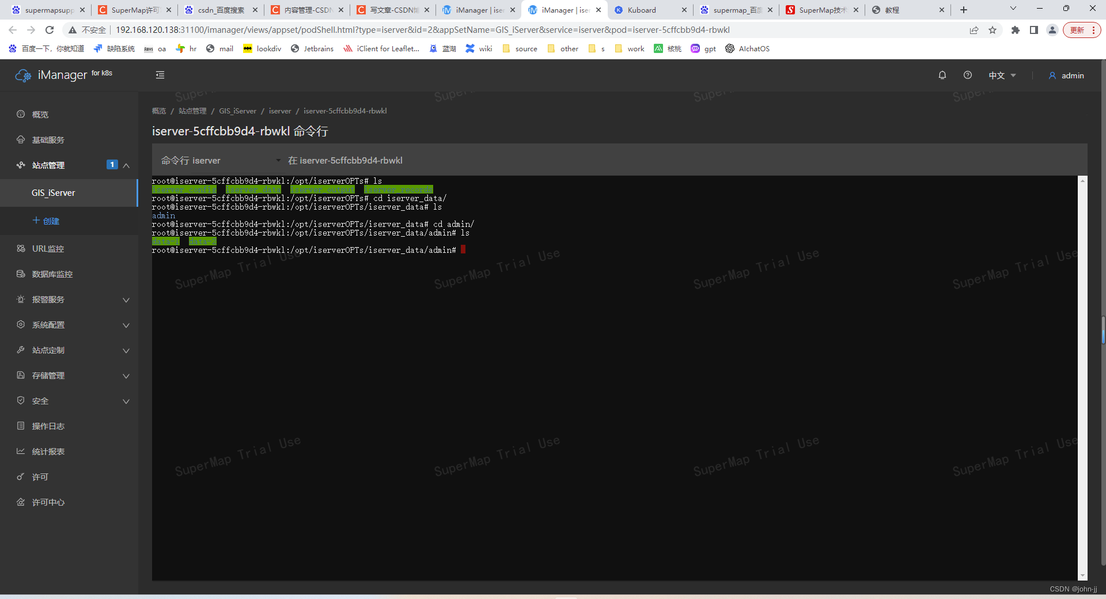Open the iClient for Leaflet bookmark
Viewport: 1106px width, 599px height.
[381, 49]
